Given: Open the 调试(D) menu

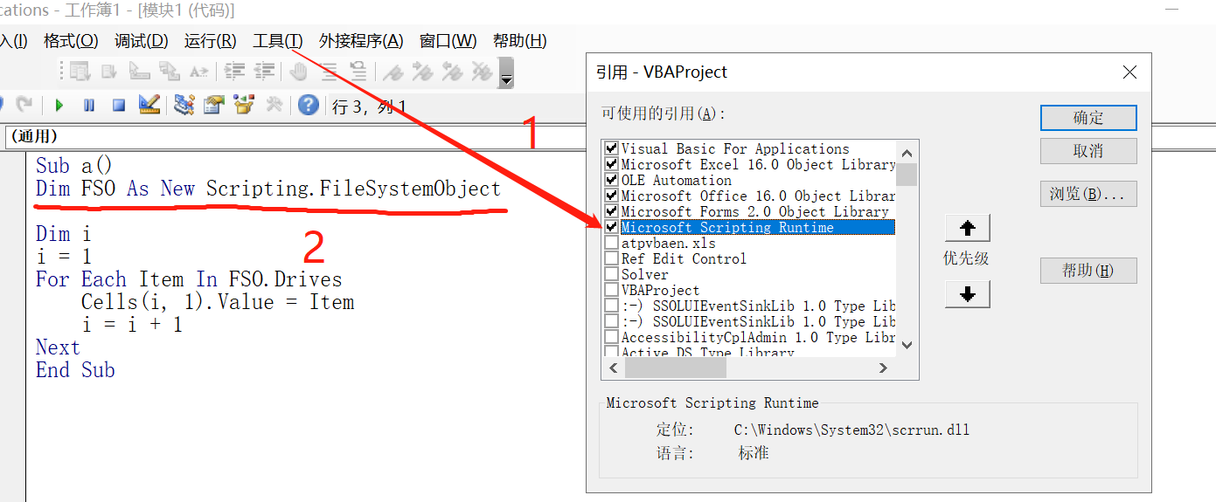Looking at the screenshot, I should point(142,41).
